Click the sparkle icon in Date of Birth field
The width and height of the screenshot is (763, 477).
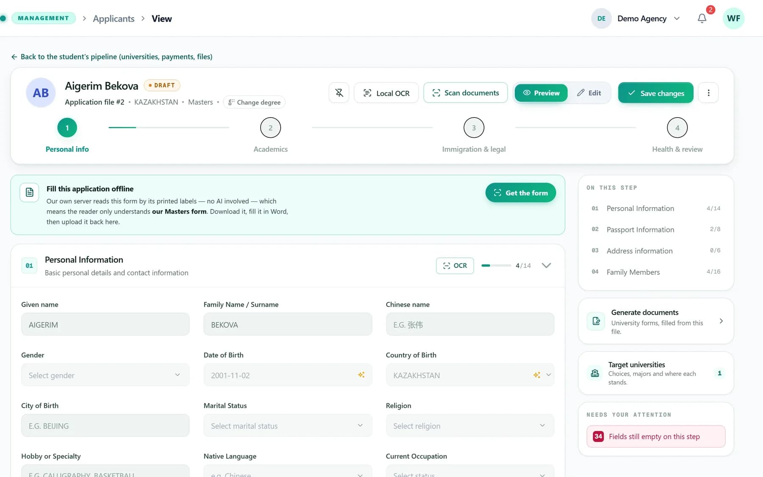point(361,375)
